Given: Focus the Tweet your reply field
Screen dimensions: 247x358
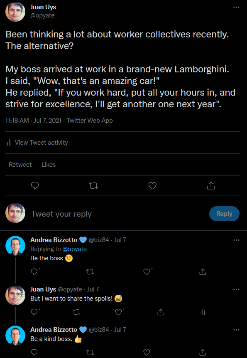Looking at the screenshot, I should coord(118,214).
